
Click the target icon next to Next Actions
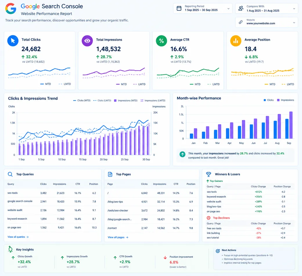217,251
